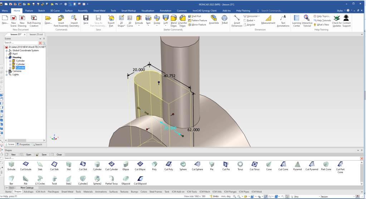Click the More Catalogs button

(27, 188)
